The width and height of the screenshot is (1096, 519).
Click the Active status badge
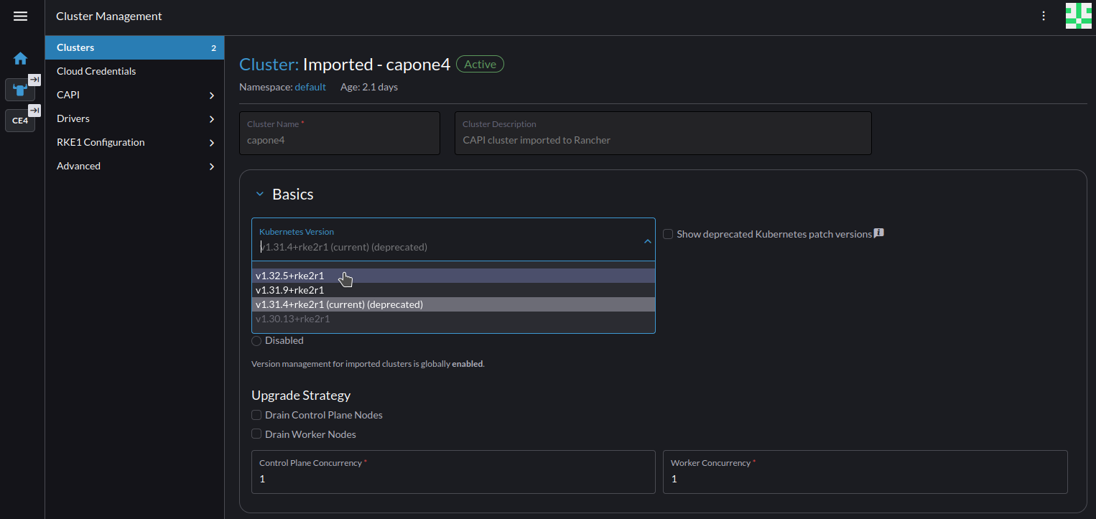click(480, 64)
